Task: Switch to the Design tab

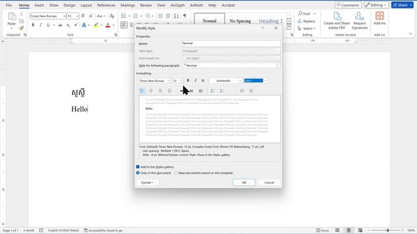Action: 69,5
